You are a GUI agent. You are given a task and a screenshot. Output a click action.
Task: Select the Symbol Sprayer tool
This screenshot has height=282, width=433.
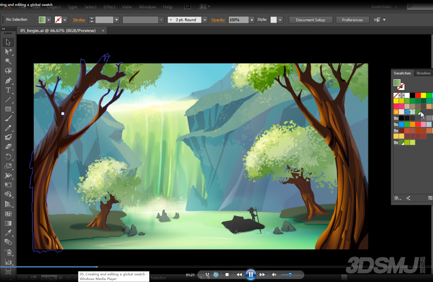pos(8,252)
